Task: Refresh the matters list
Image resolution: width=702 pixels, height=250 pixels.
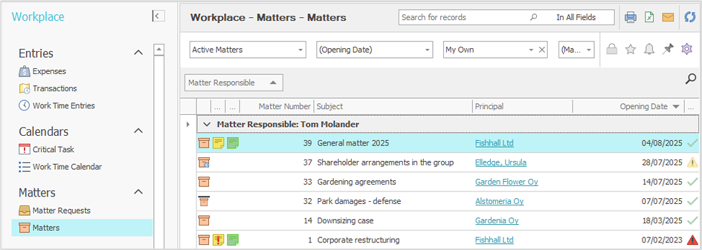Action: pyautogui.click(x=690, y=18)
